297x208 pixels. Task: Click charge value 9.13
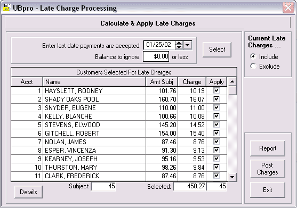192,150
